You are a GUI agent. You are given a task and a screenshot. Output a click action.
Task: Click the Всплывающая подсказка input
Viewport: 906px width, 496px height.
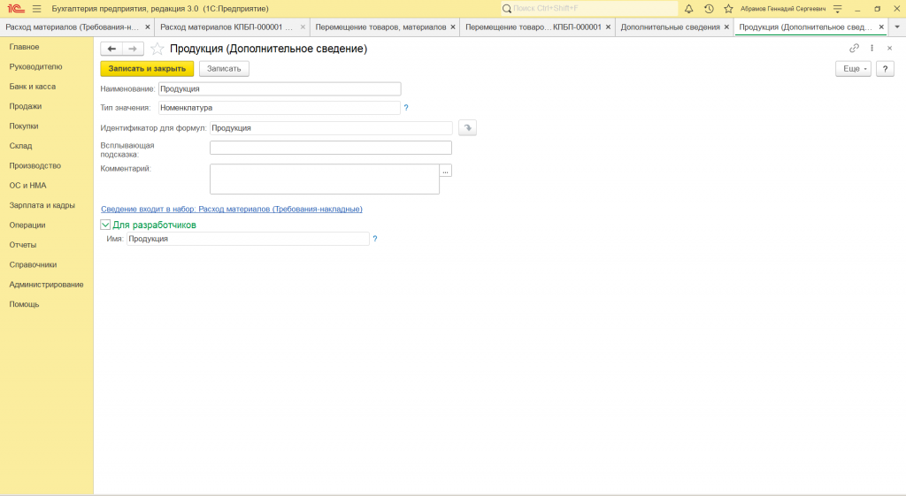click(x=331, y=148)
